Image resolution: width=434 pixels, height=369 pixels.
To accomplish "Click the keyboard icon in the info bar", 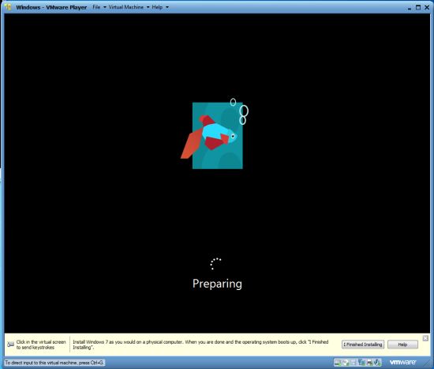I will (x=10, y=345).
